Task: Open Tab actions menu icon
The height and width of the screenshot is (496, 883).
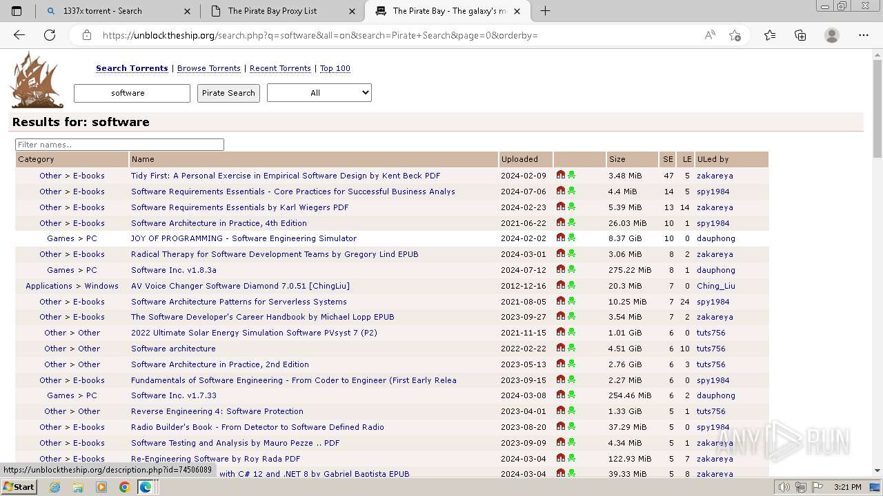Action: 17,11
